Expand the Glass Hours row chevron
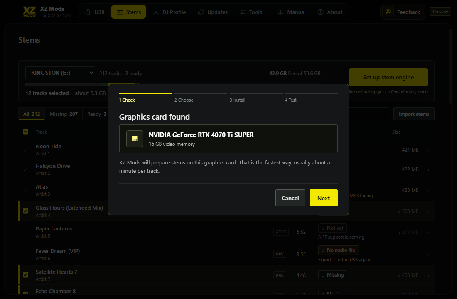 (x=428, y=211)
